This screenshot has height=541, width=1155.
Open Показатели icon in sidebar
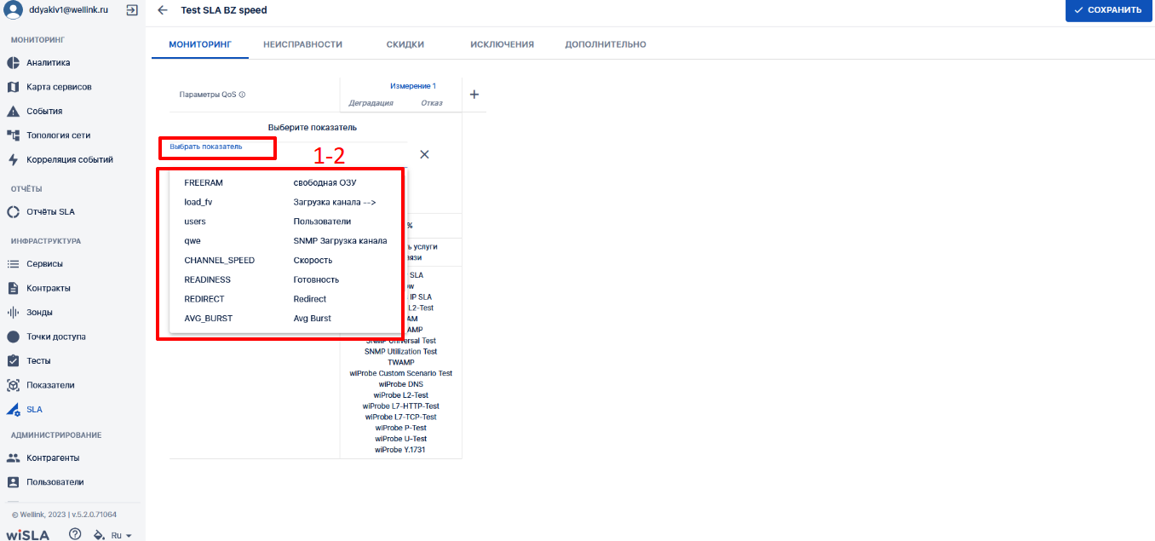(13, 385)
